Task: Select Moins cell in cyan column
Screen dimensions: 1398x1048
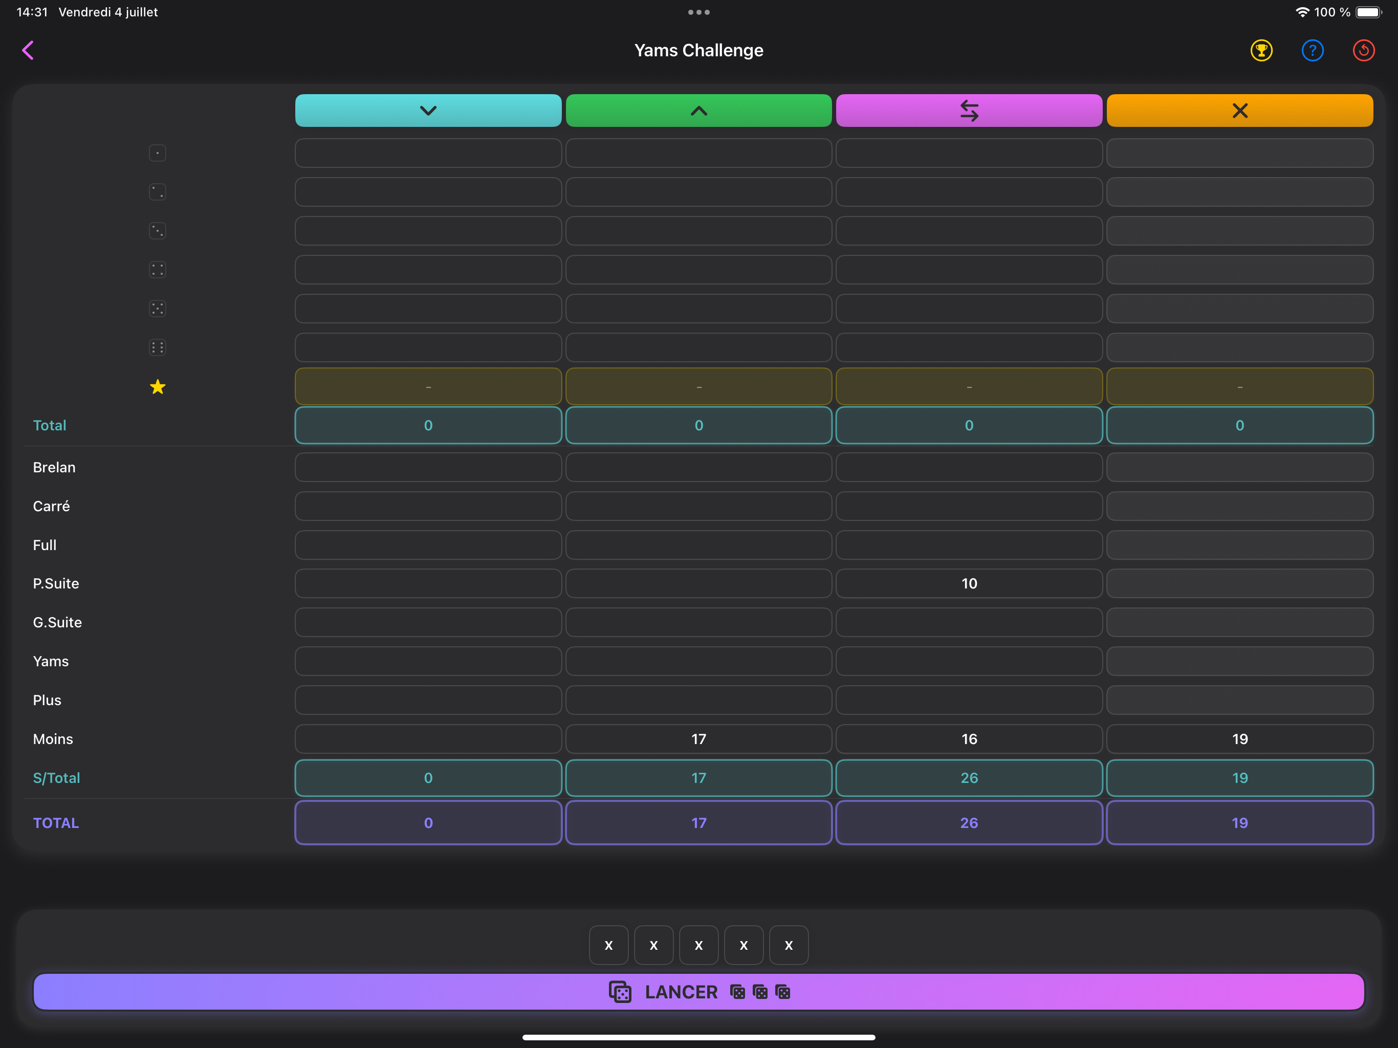Action: tap(428, 739)
